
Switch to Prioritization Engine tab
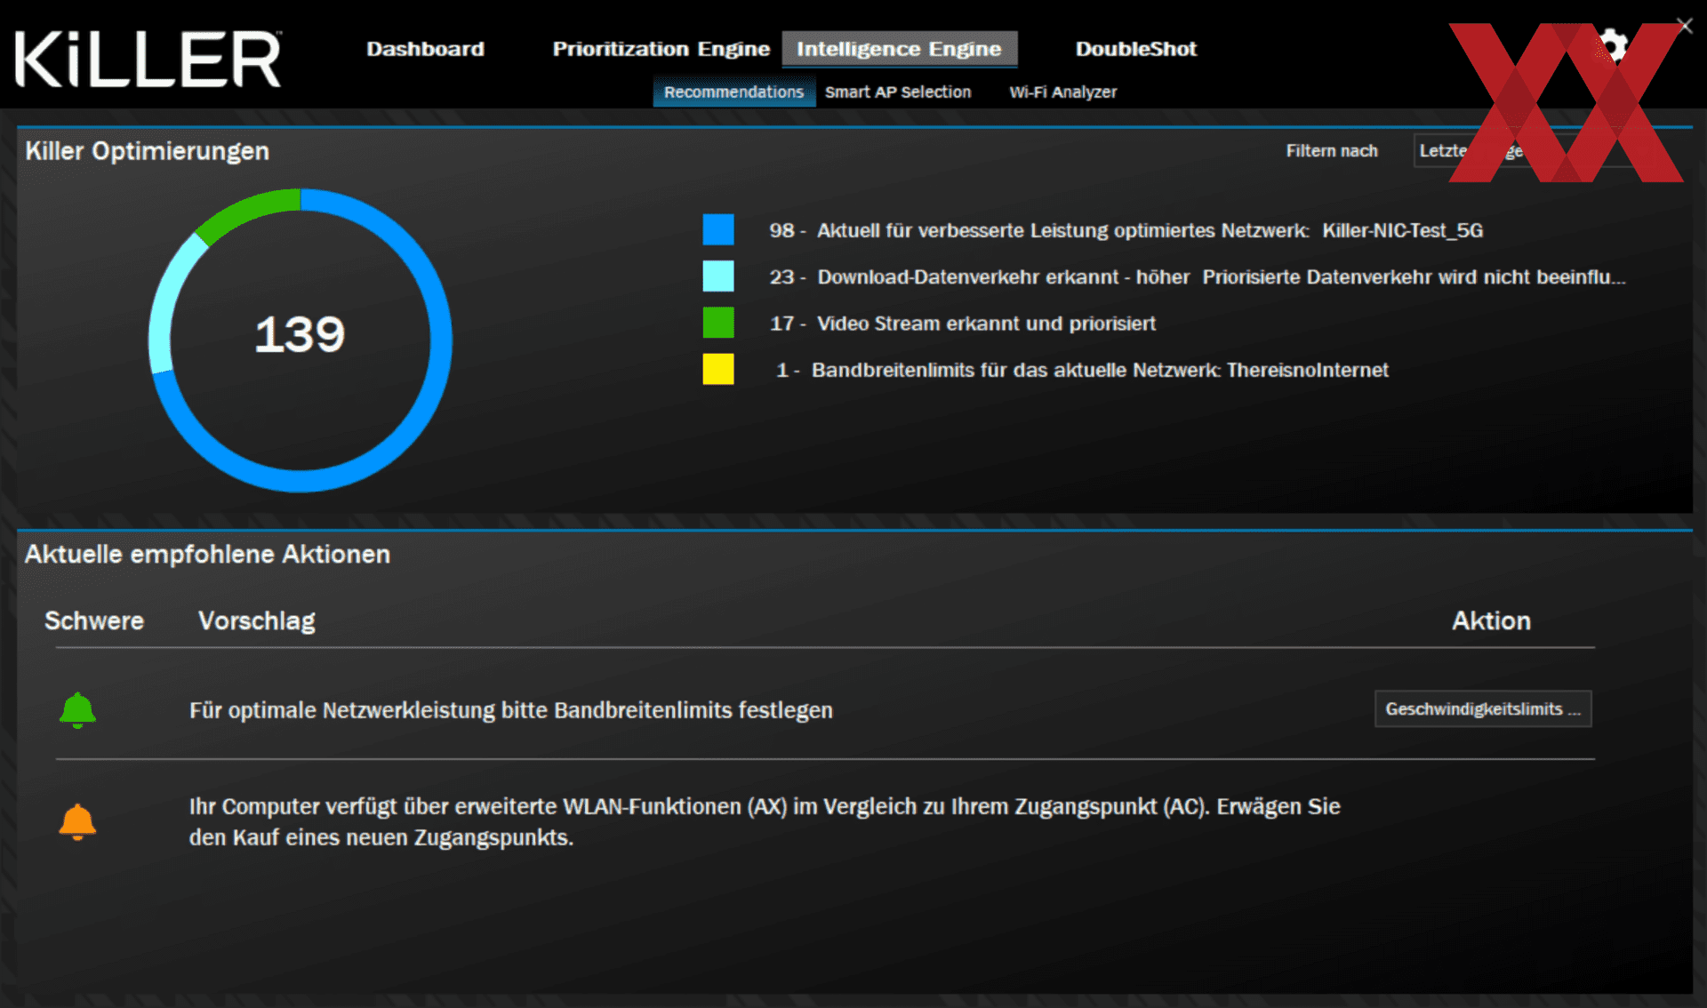(x=661, y=49)
